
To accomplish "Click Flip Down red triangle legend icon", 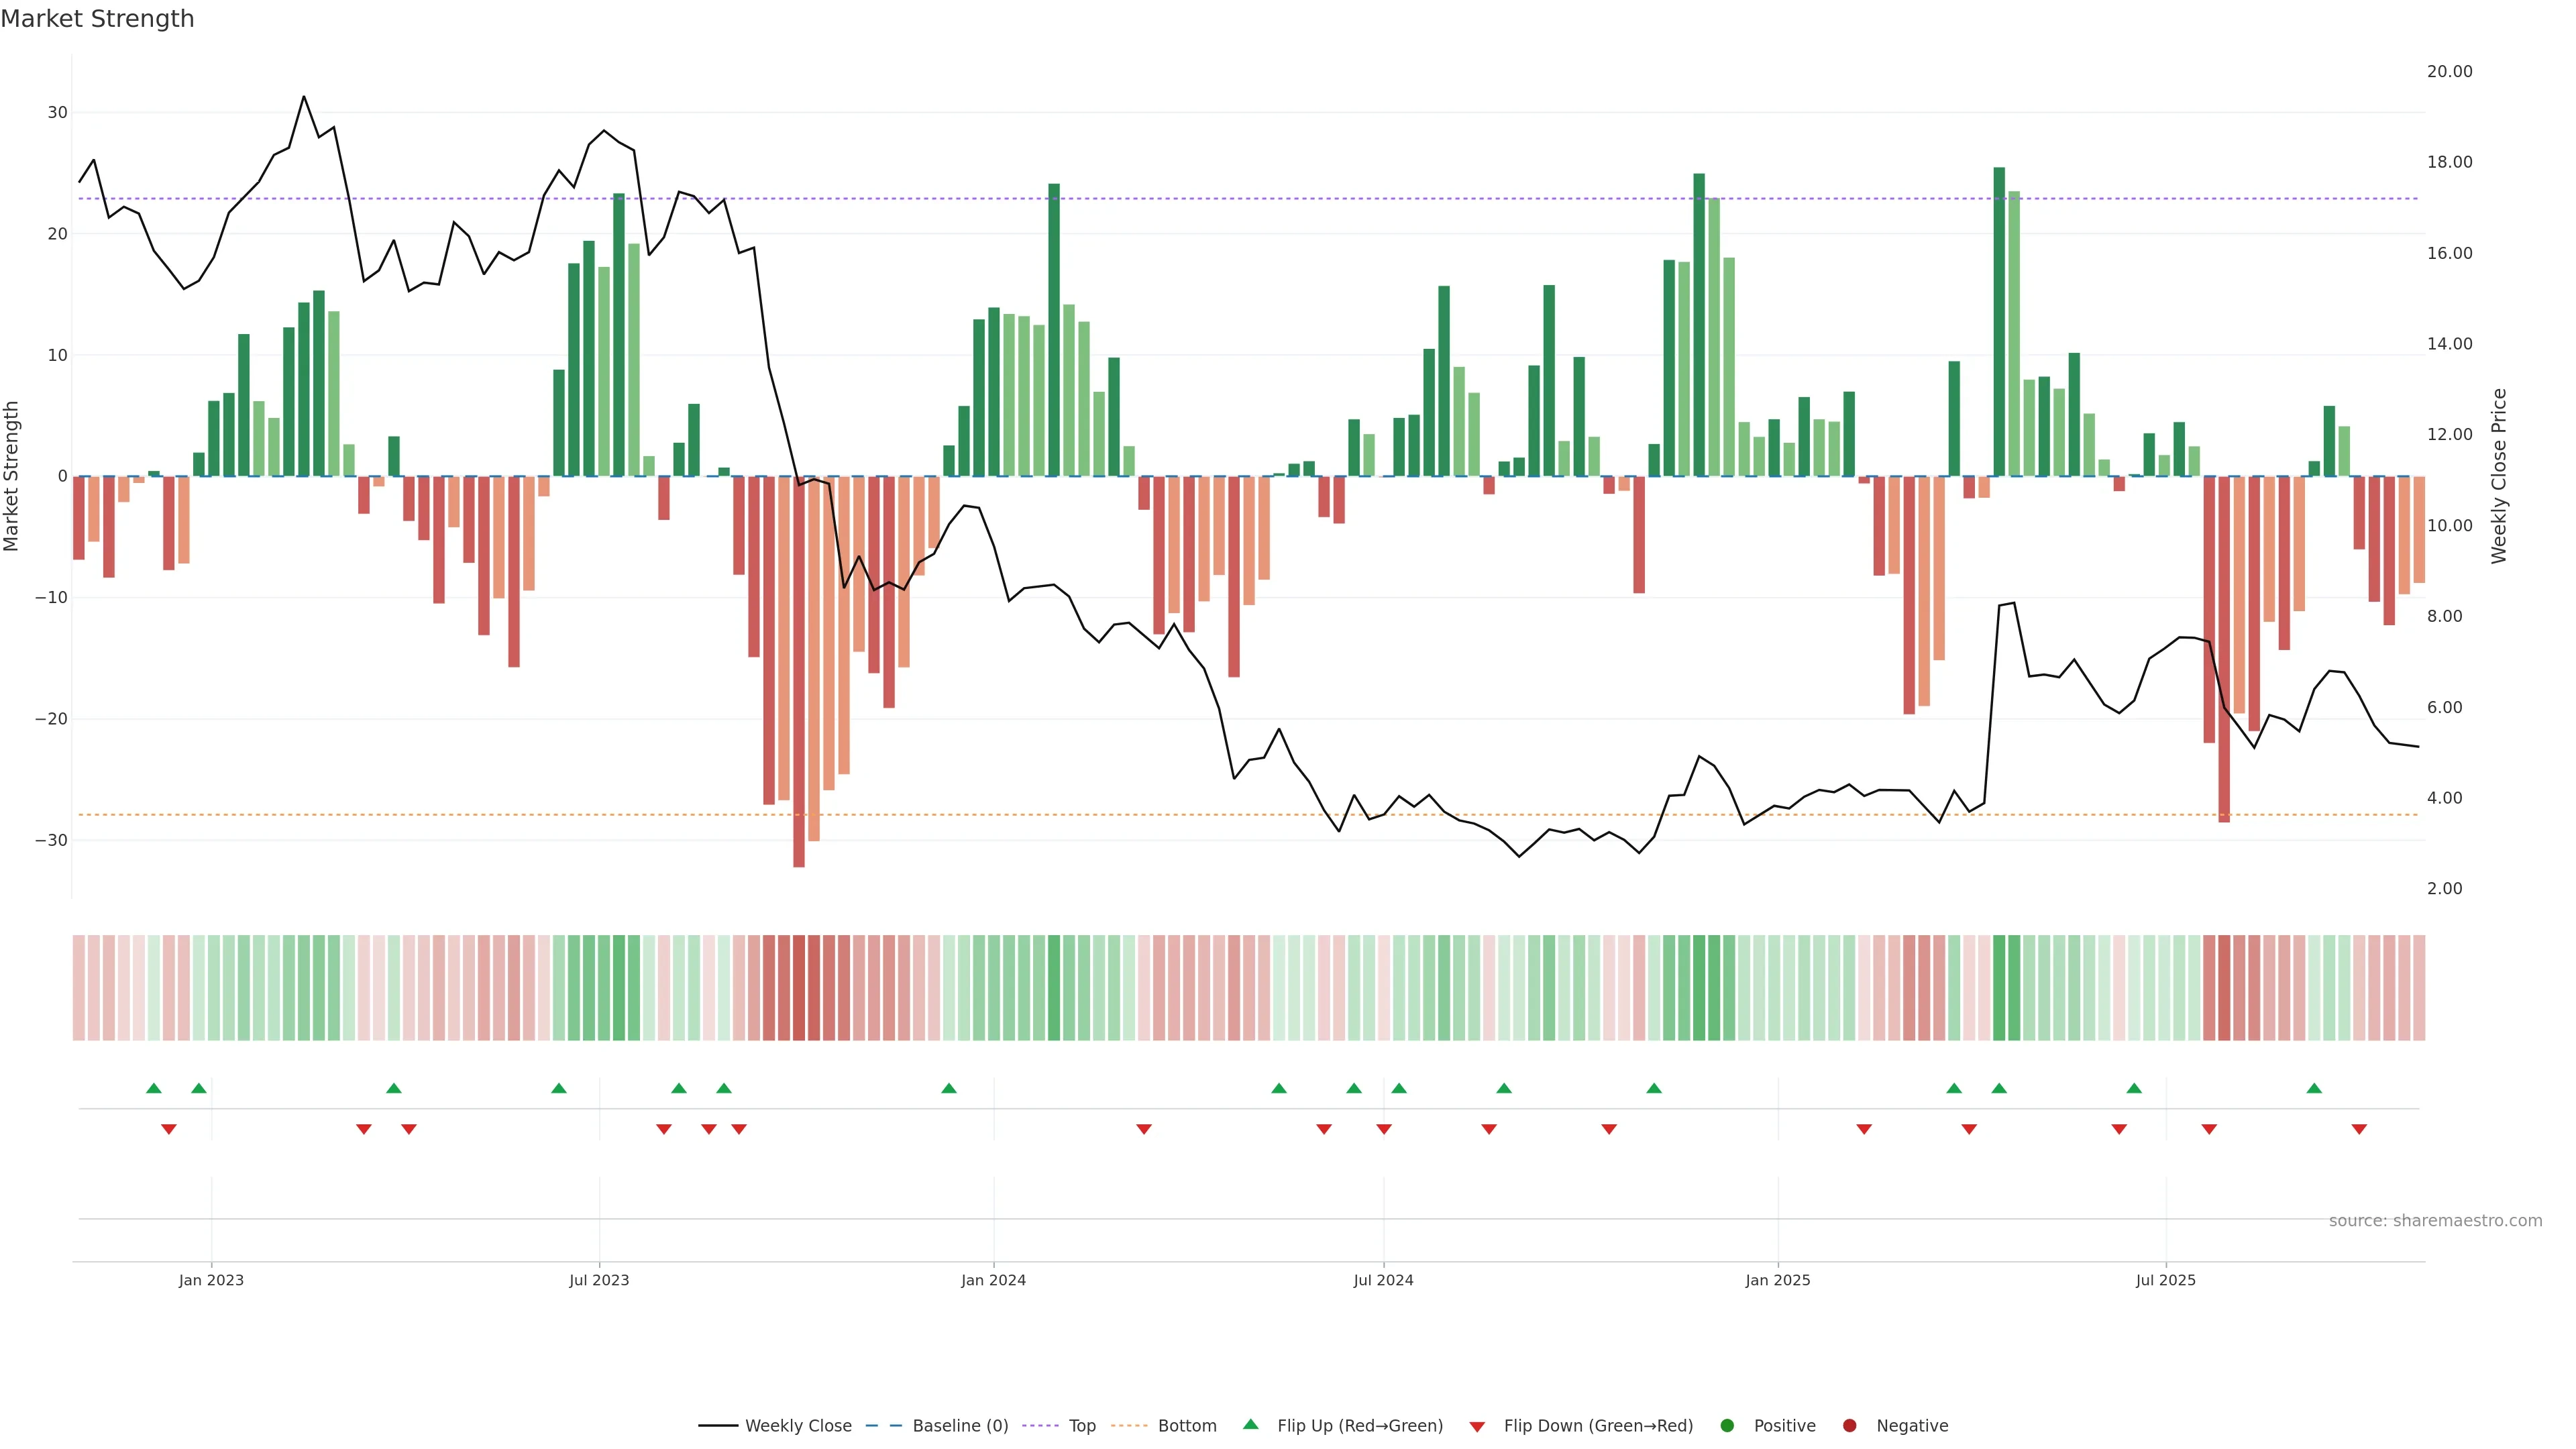I will [x=1477, y=1427].
